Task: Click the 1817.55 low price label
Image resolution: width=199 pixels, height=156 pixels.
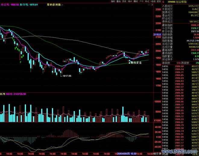Action: click(x=66, y=76)
